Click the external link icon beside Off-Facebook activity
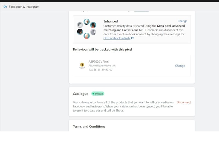This screenshot has width=219, height=164. (x=132, y=38)
